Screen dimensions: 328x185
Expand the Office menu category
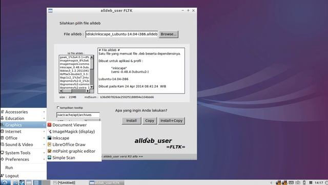(x=23, y=138)
